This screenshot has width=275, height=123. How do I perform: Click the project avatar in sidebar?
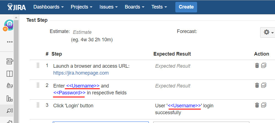(9, 25)
